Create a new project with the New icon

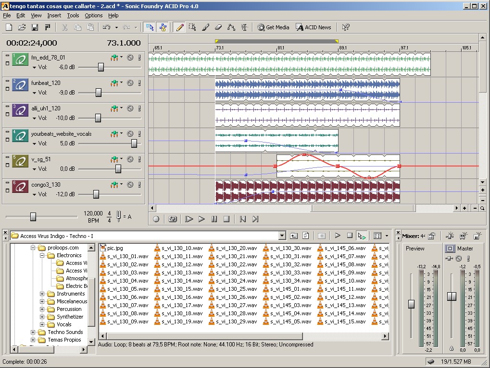(x=9, y=27)
